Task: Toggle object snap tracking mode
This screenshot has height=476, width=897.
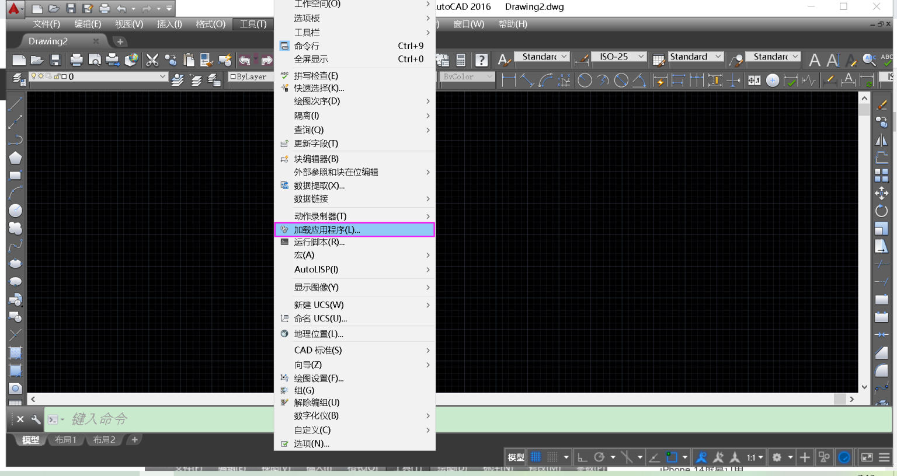Action: pyautogui.click(x=654, y=457)
